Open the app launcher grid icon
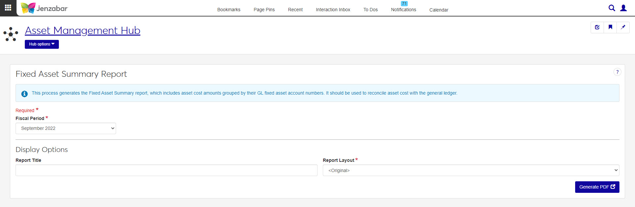Viewport: 635px width, 207px height. point(8,8)
